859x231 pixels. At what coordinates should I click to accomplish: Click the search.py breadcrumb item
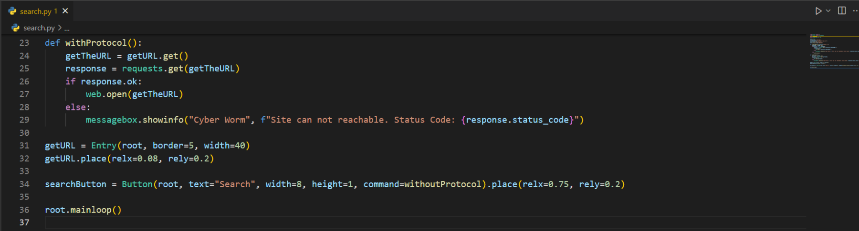coord(39,28)
